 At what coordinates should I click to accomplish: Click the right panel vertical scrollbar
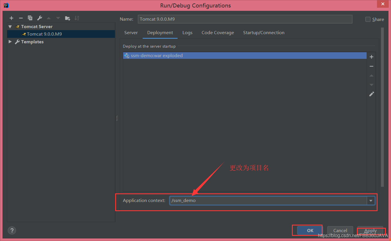(382, 108)
